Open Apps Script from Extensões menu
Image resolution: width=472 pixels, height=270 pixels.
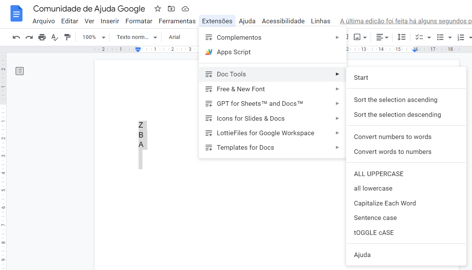point(234,52)
